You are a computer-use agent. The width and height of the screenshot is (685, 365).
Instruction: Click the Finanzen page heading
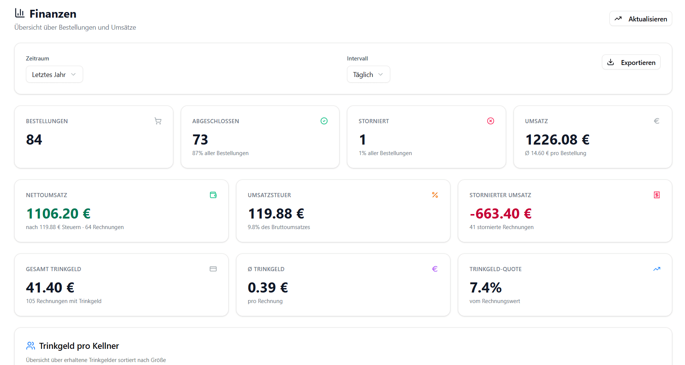click(x=53, y=14)
